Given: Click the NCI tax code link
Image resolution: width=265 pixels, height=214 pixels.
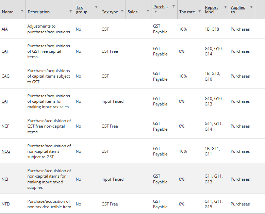Looking at the screenshot, I should click(x=5, y=179).
